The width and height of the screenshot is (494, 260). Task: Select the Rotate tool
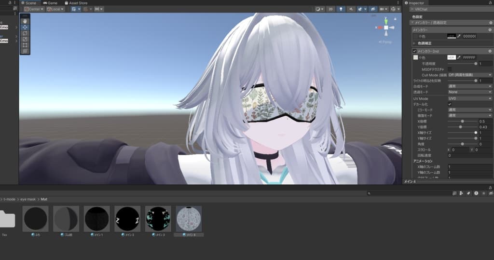25,33
